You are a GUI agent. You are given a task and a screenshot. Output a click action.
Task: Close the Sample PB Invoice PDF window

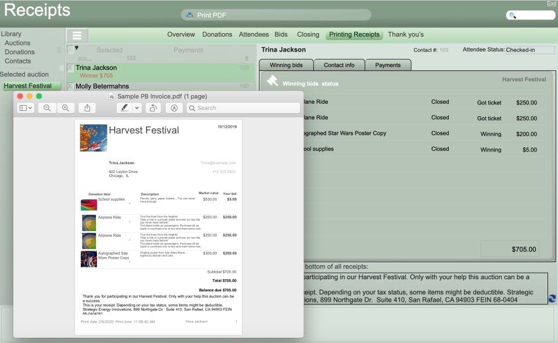tap(20, 96)
